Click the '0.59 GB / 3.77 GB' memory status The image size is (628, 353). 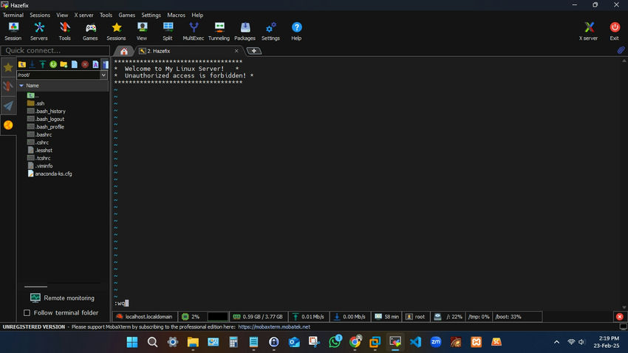pos(259,317)
